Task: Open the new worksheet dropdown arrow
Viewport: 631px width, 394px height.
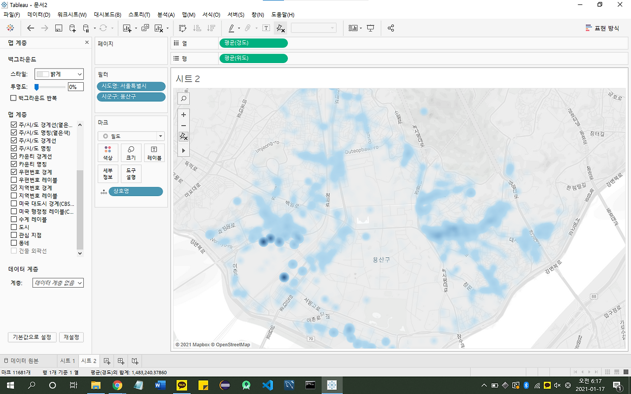Action: point(135,28)
